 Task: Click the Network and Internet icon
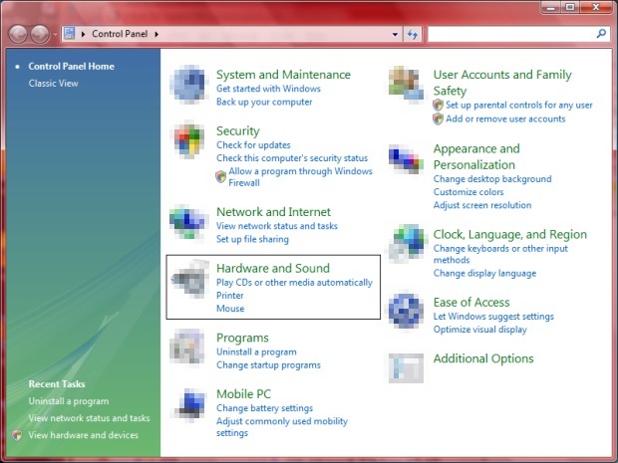coord(189,222)
